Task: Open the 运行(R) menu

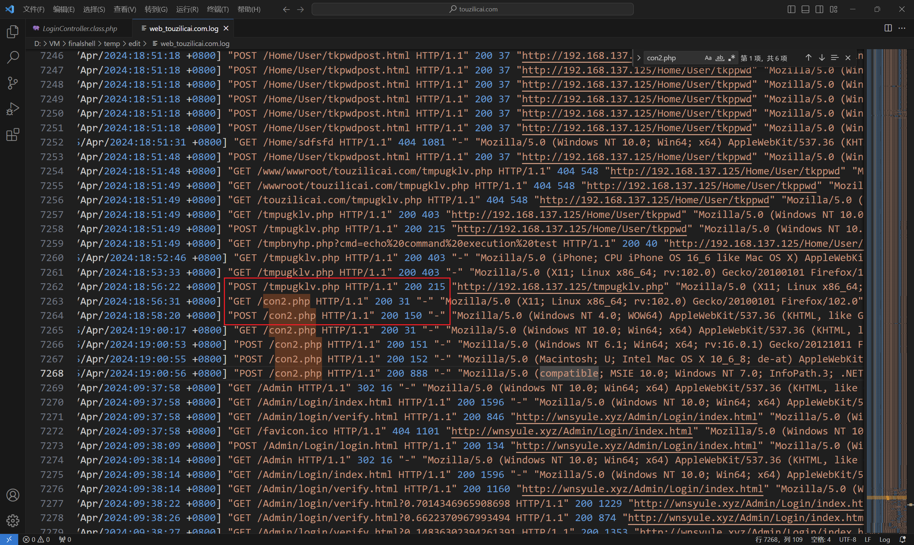Action: pos(187,9)
